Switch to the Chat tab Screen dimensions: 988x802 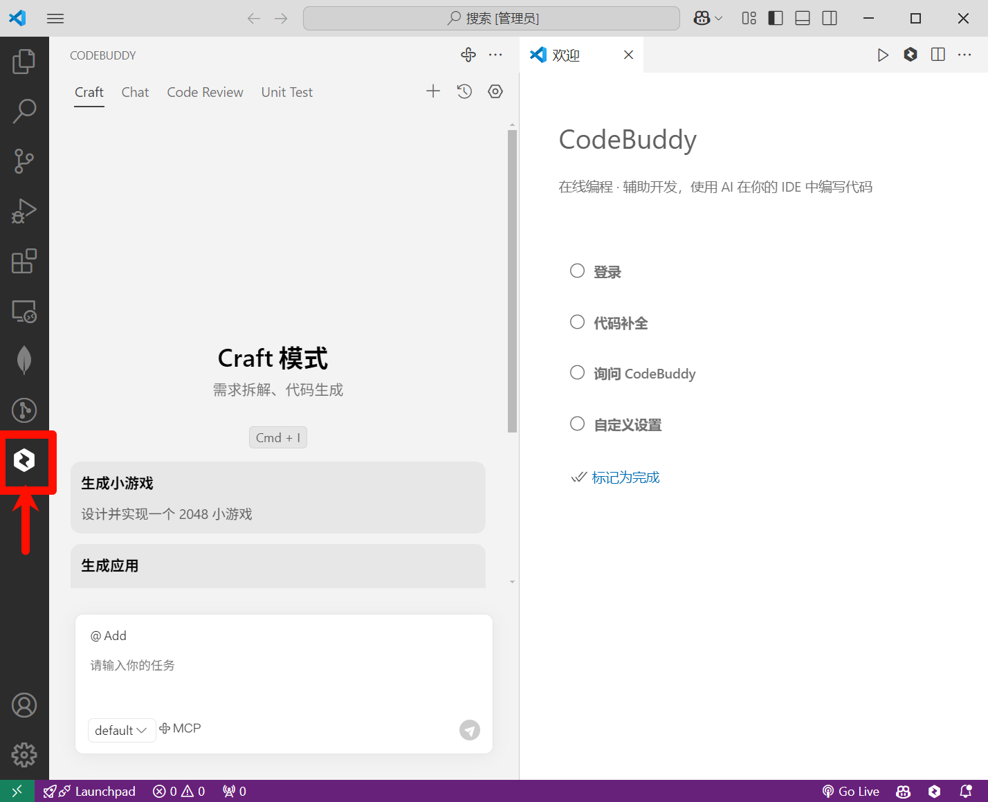click(x=135, y=92)
